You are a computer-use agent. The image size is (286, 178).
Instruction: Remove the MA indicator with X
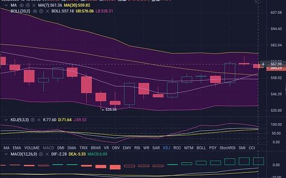(34, 5)
